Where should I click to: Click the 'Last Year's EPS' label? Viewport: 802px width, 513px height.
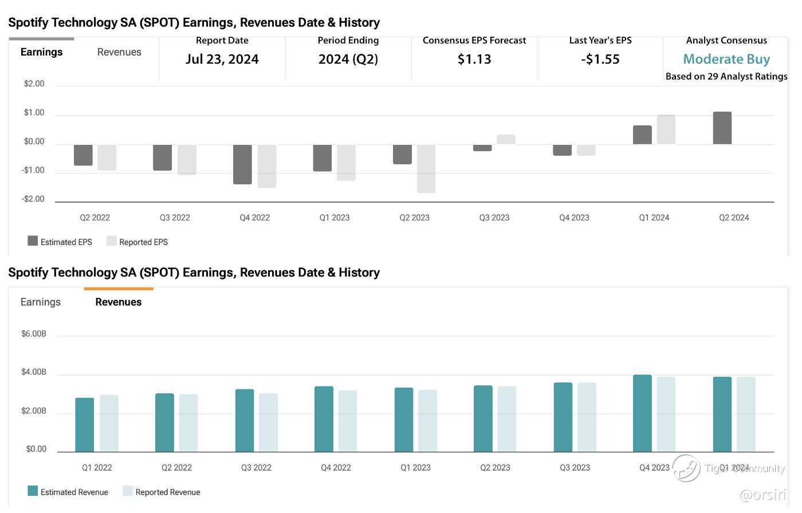pos(600,41)
